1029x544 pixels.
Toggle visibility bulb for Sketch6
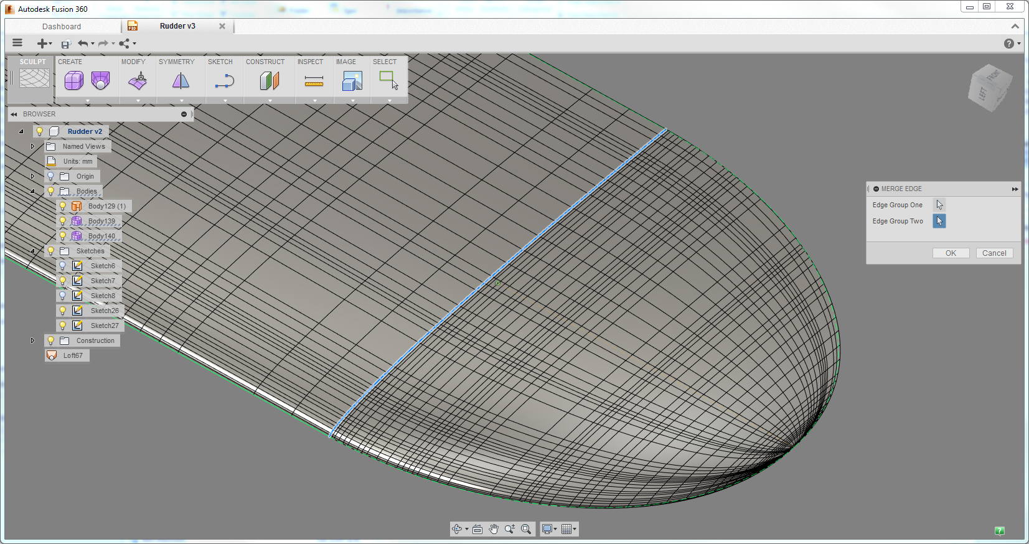click(62, 266)
